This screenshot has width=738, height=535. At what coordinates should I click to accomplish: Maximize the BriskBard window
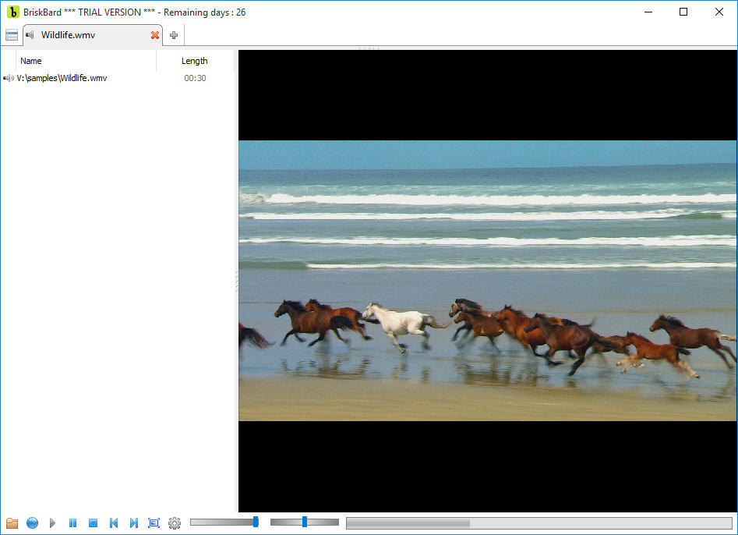(x=683, y=12)
